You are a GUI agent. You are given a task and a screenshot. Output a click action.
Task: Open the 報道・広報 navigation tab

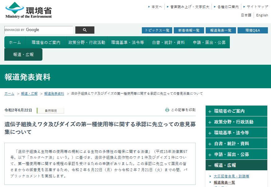[x=23, y=54]
